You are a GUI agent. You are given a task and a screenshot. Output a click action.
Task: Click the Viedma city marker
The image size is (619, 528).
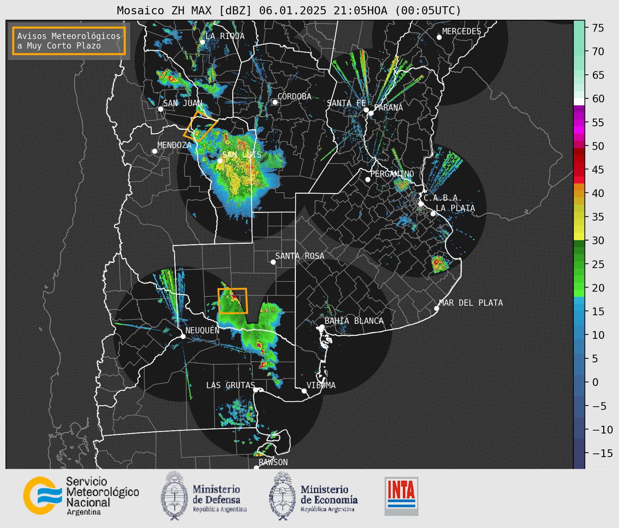(x=304, y=391)
